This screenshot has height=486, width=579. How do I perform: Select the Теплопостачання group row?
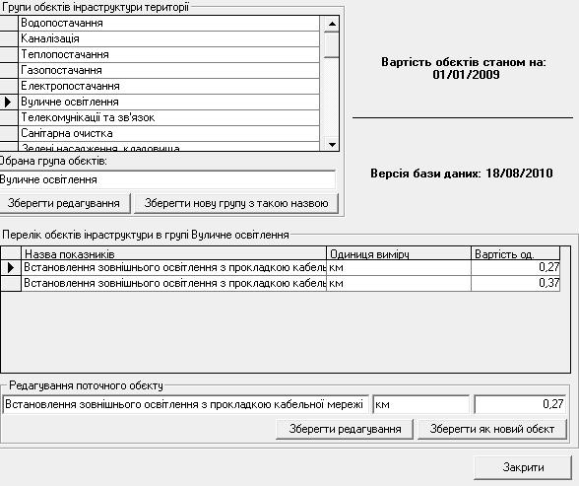(x=168, y=54)
